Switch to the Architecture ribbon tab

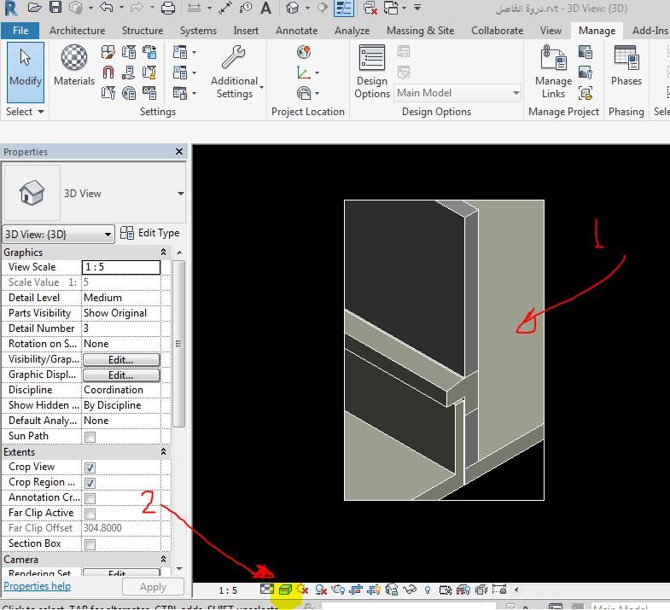pos(78,31)
